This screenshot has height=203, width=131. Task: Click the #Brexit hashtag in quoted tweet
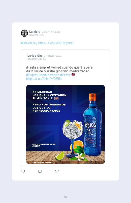coord(65,75)
